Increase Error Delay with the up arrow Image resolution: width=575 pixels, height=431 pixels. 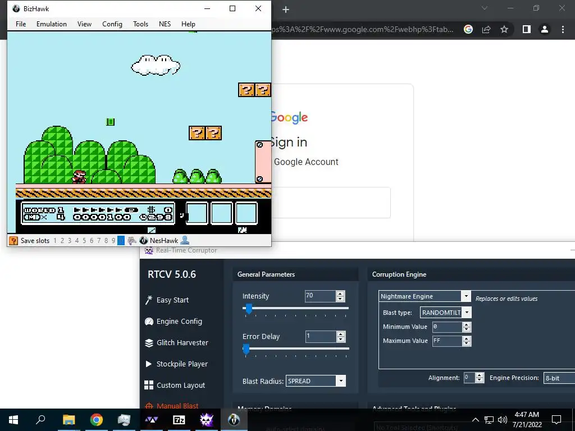point(341,334)
